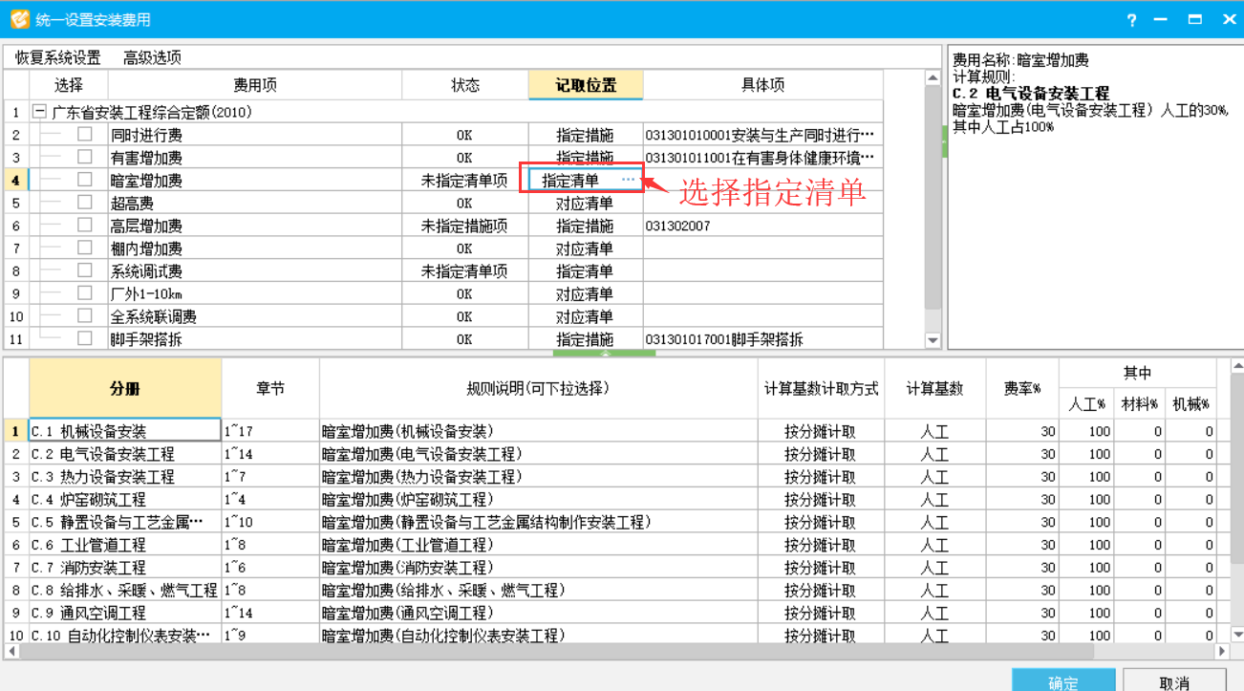Viewport: 1244px width, 691px height.
Task: Click 按分摊计取 cell in C.3 row
Action: click(x=822, y=476)
